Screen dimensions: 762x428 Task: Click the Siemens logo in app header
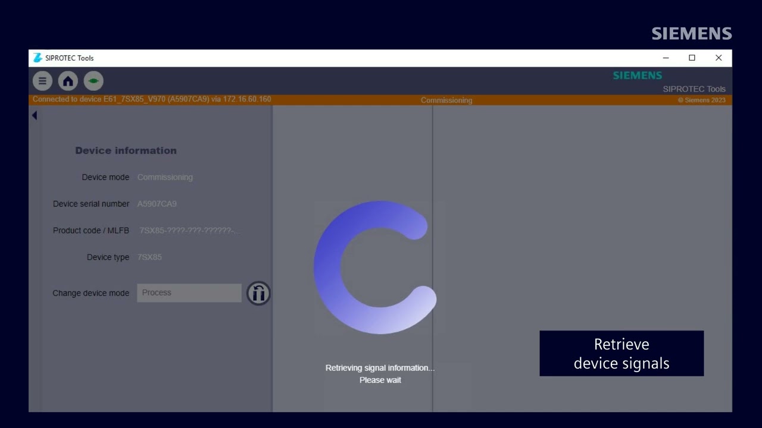(x=638, y=75)
